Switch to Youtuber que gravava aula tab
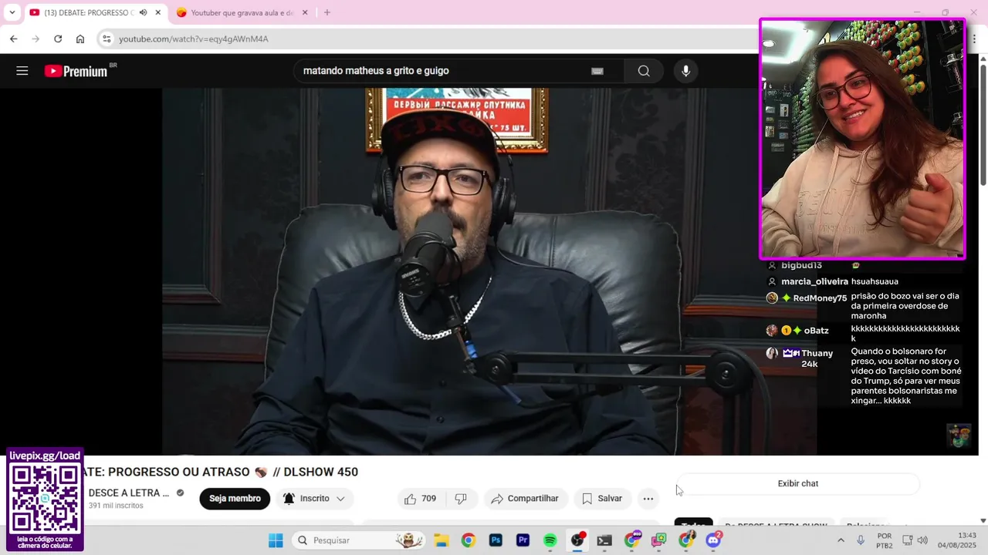988x555 pixels. (242, 12)
